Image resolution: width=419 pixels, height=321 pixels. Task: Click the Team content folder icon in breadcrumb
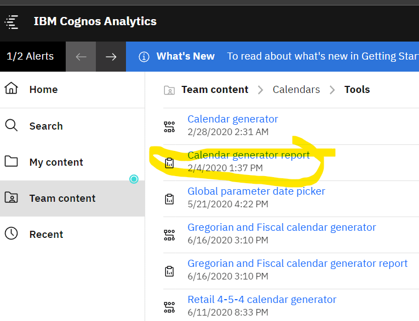tap(170, 90)
